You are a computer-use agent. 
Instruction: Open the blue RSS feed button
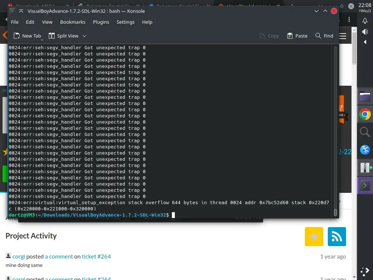[x=337, y=236]
